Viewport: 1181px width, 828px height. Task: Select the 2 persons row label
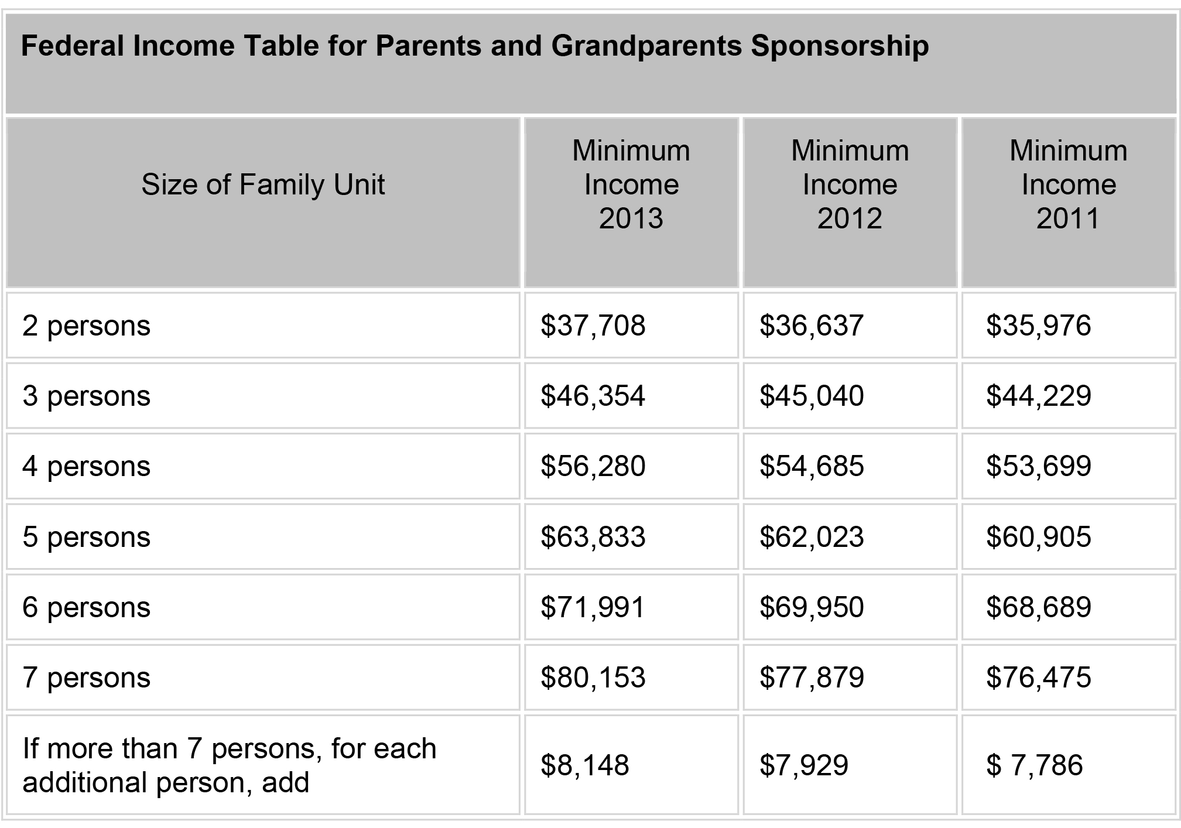pos(87,326)
